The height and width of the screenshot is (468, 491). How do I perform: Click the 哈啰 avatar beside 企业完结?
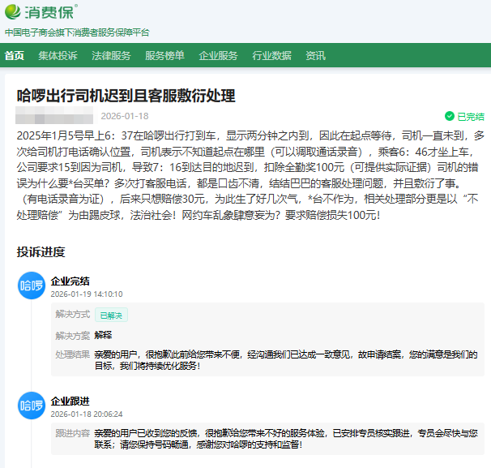[32, 286]
